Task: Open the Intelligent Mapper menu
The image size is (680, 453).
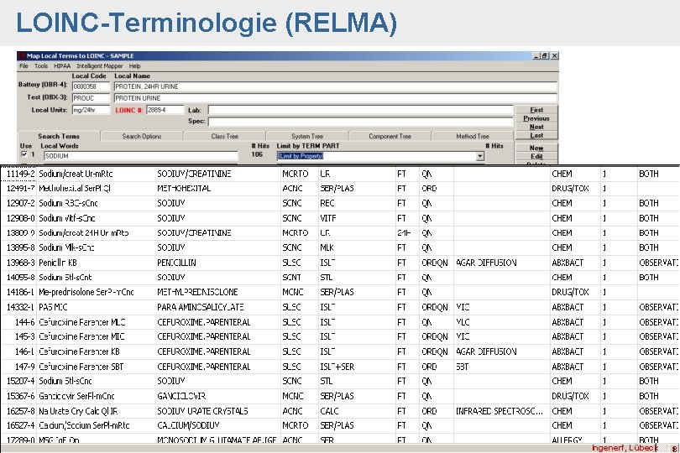Action: click(x=100, y=66)
